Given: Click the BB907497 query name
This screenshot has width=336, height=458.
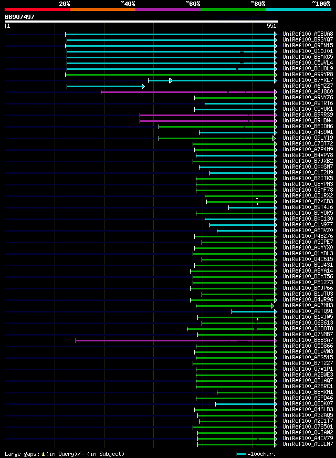Looking at the screenshot, I should tap(19, 17).
